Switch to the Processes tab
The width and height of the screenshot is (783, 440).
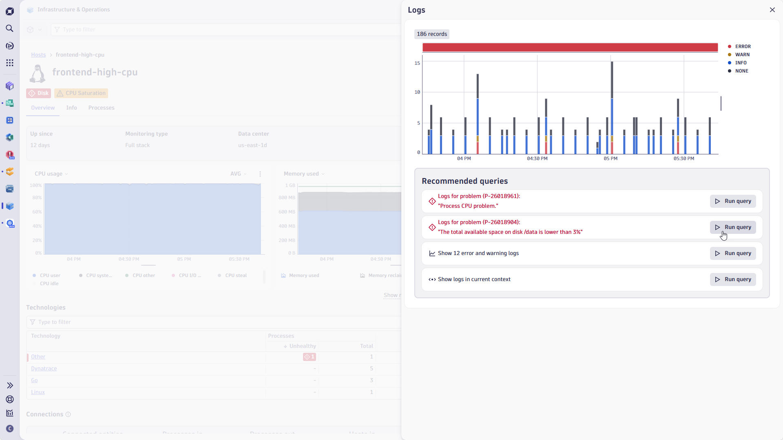click(x=101, y=108)
